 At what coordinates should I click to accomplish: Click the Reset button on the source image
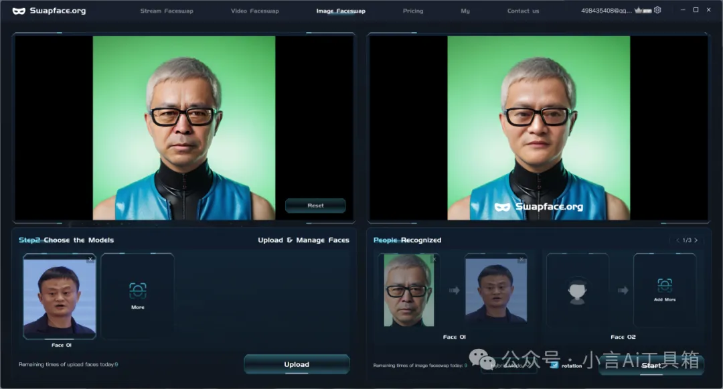[x=315, y=206]
